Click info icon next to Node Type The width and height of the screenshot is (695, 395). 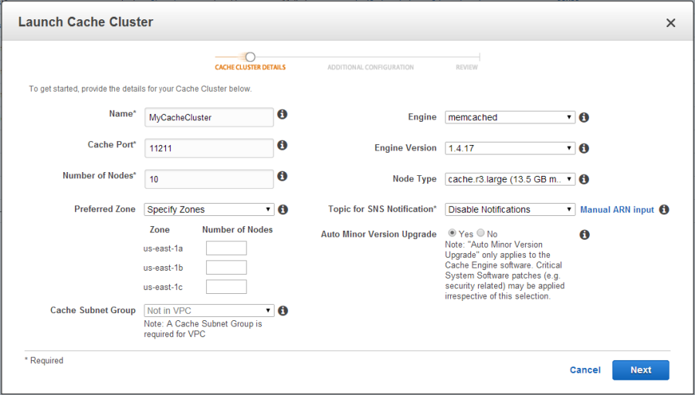(584, 179)
